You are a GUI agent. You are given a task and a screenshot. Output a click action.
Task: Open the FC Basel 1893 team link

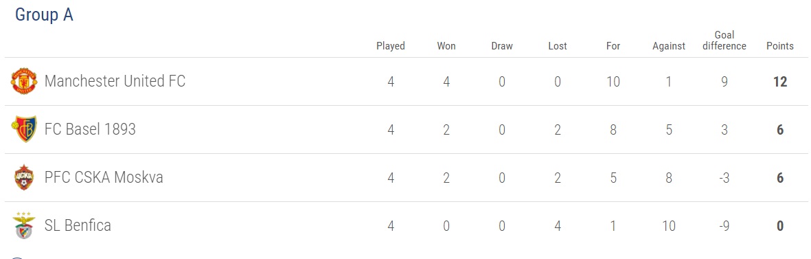tap(90, 128)
